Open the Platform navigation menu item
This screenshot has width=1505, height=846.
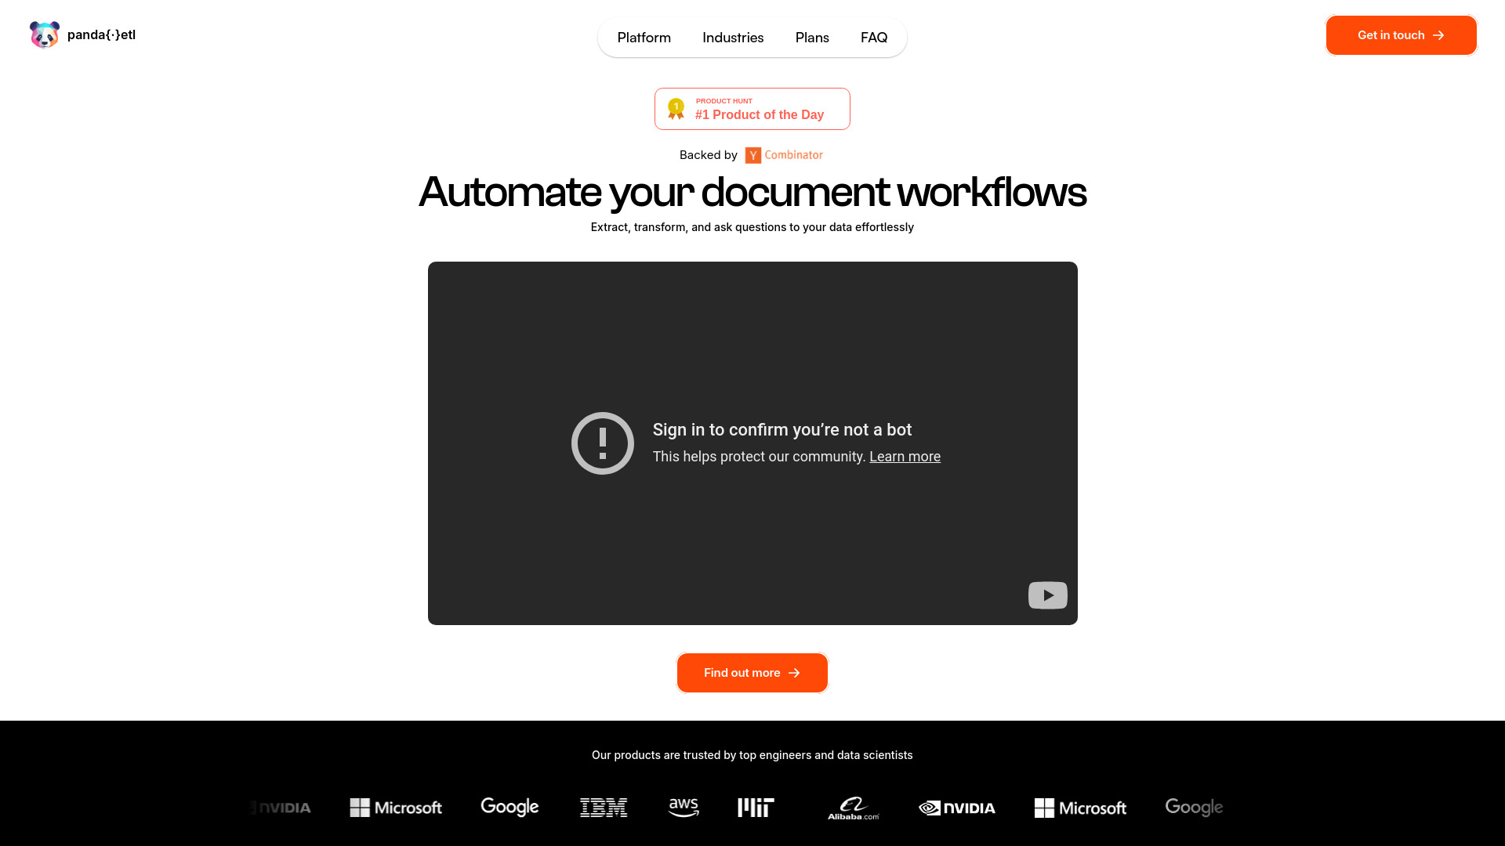pos(644,37)
